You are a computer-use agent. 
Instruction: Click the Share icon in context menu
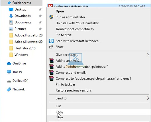point(51,47)
